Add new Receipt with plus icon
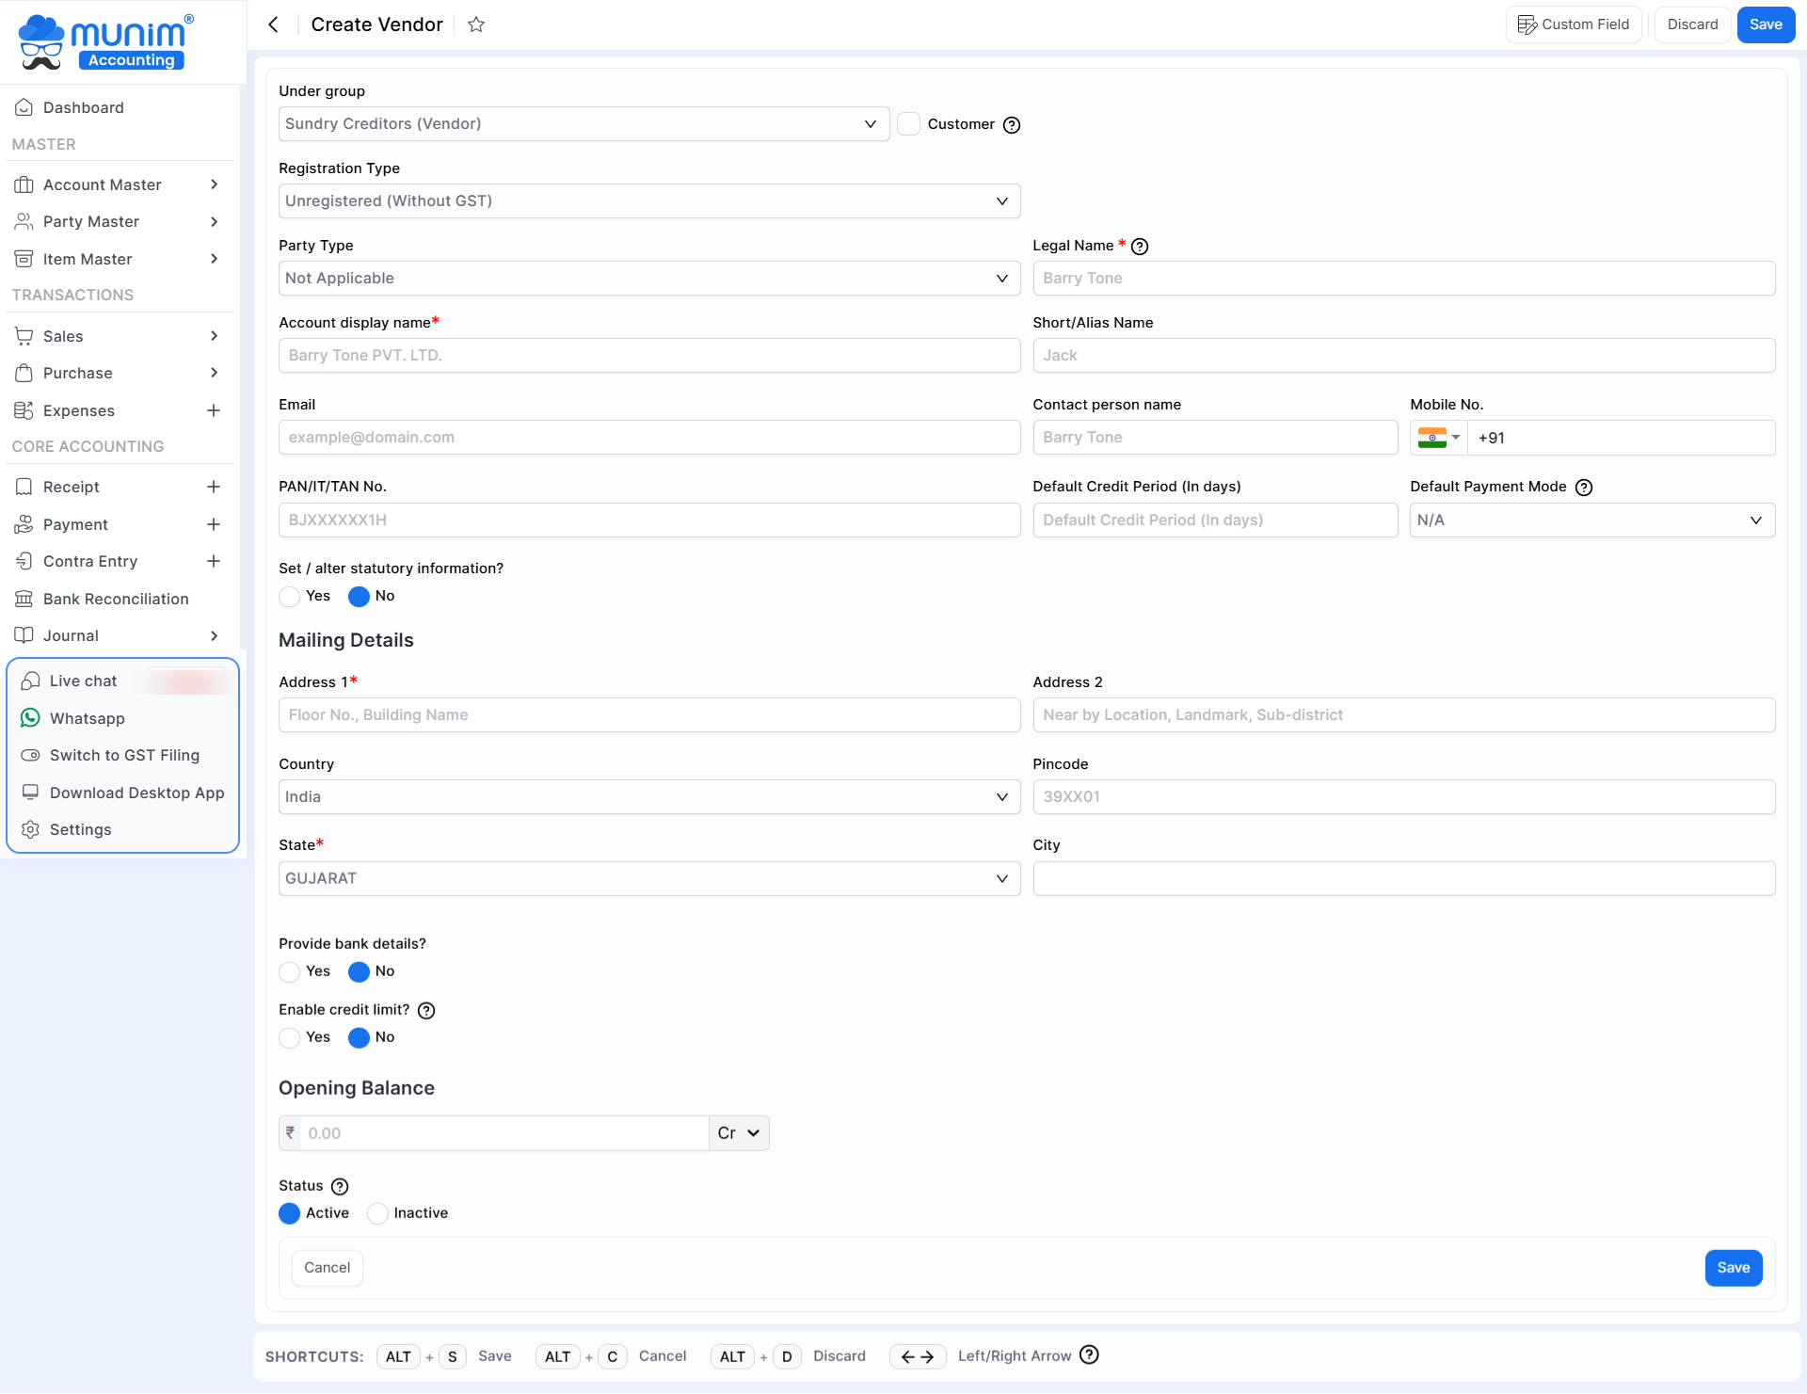This screenshot has height=1394, width=1807. (214, 487)
